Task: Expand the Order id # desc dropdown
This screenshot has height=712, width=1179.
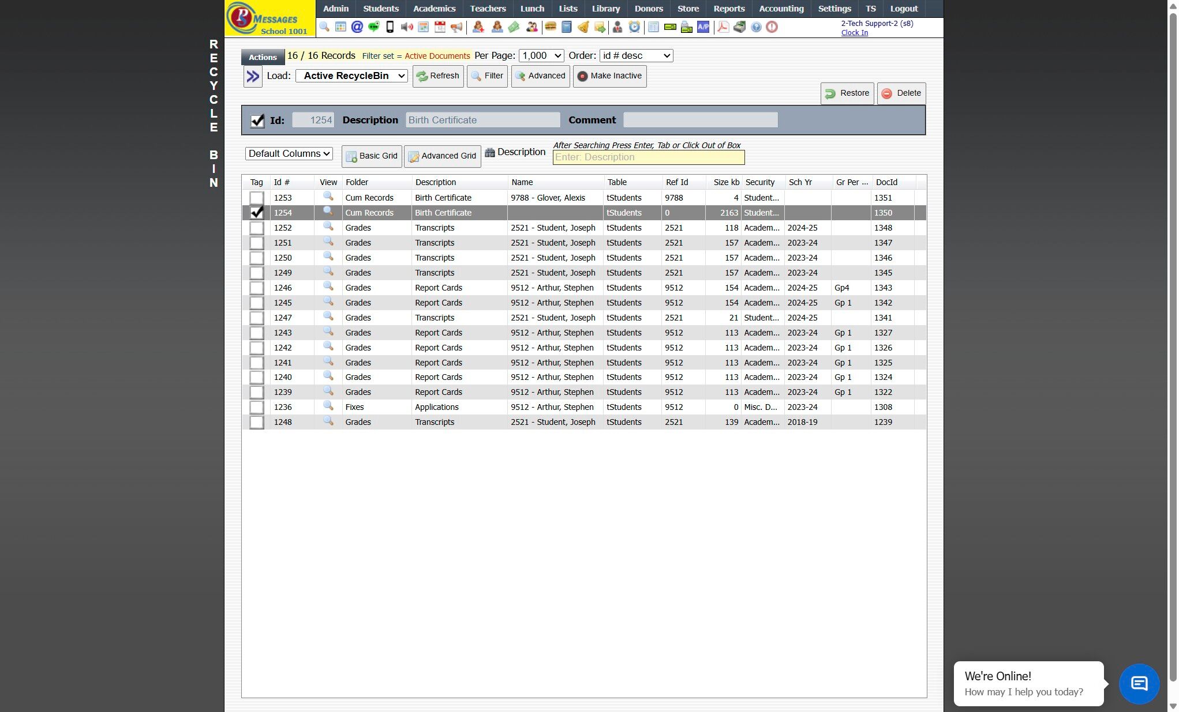Action: coord(636,56)
